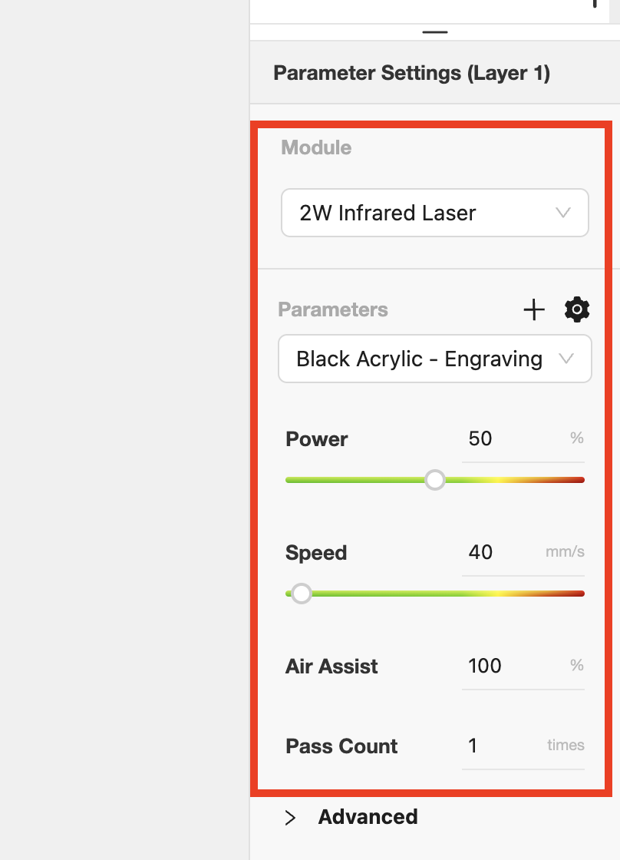Open Black Acrylic - Engraving preset dropdown
This screenshot has width=620, height=860.
click(435, 359)
